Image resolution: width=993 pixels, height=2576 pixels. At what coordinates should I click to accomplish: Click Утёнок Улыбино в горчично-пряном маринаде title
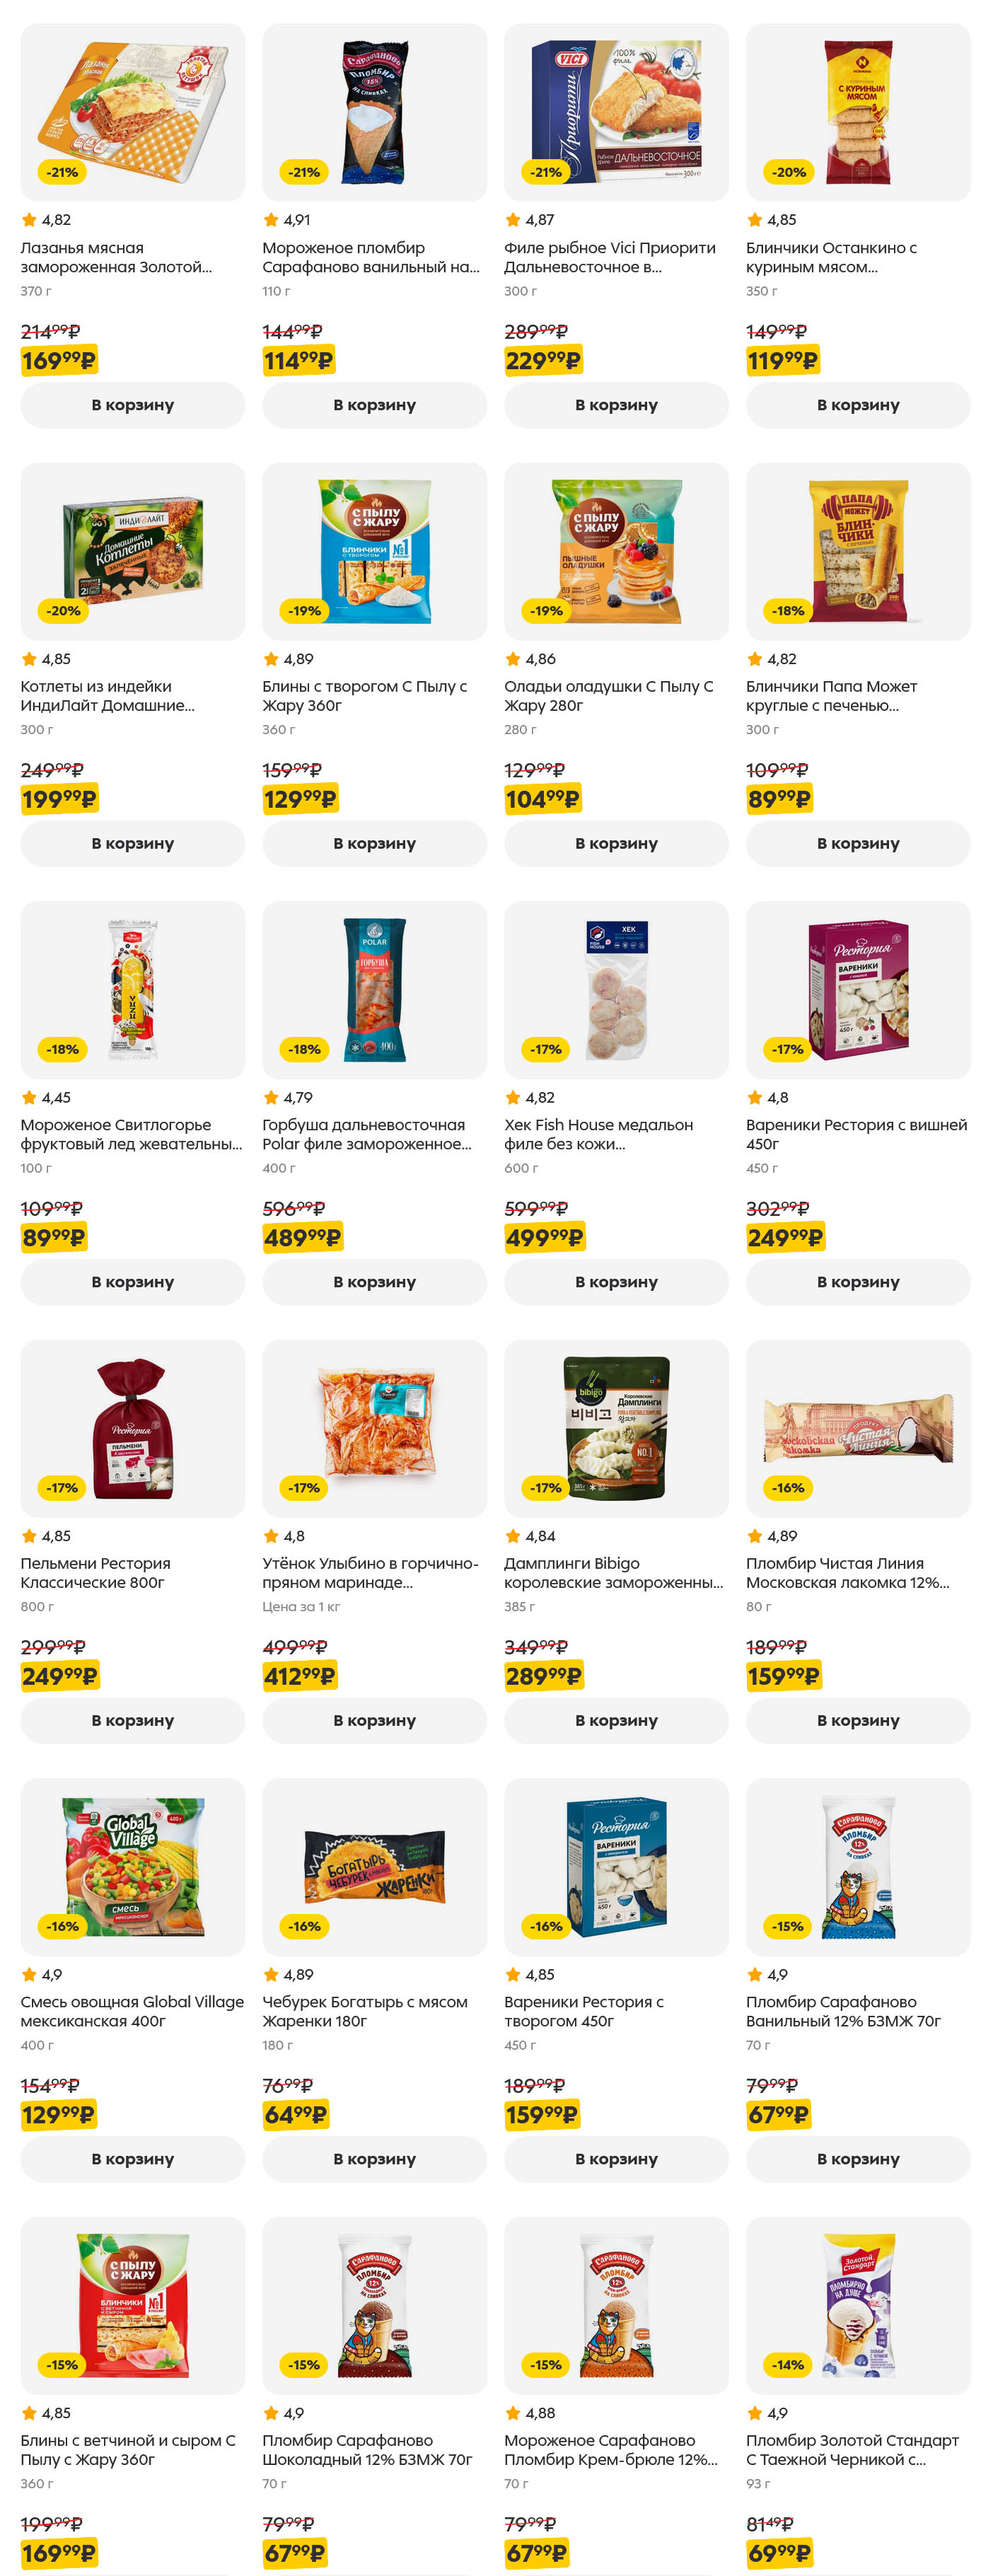370,1573
